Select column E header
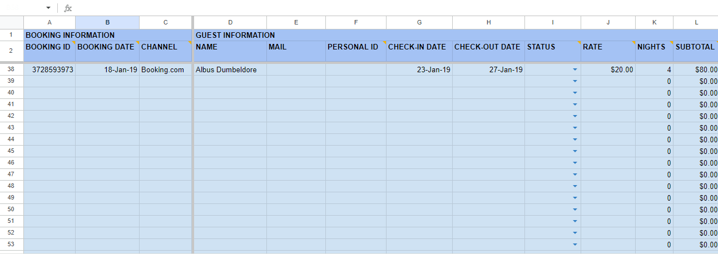Viewport: 718px width, 254px height. [296, 22]
